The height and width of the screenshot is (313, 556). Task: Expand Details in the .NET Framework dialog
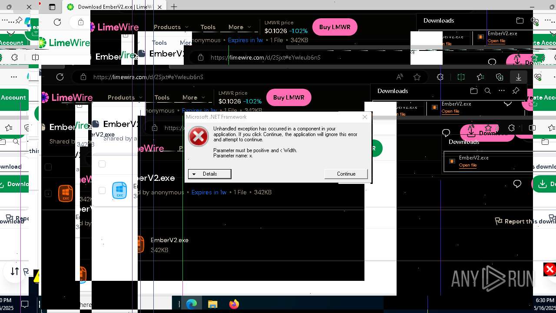[209, 174]
